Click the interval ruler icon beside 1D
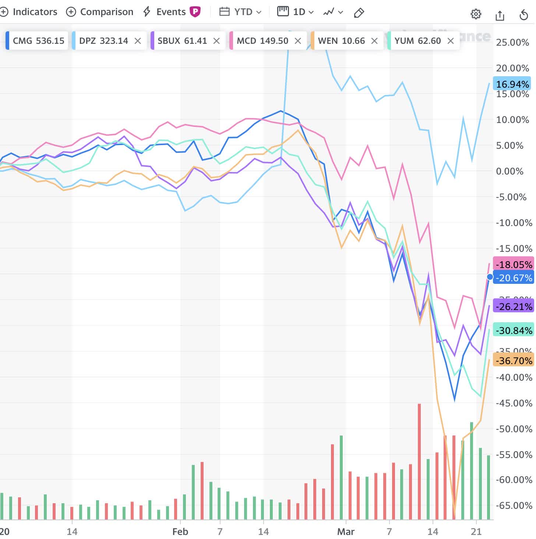The image size is (536, 539). pyautogui.click(x=283, y=11)
